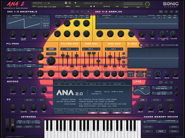The image size is (185, 138).
Task: Adjust the Pulse Width knob
Action: (24, 34)
